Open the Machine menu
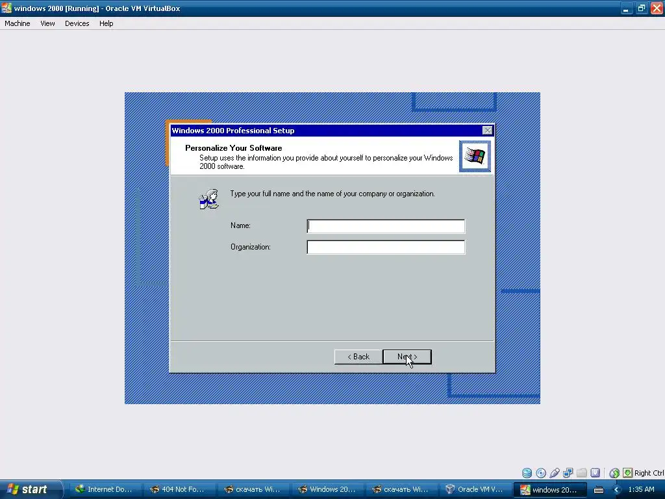Screen dimensions: 665x499 click(18, 23)
